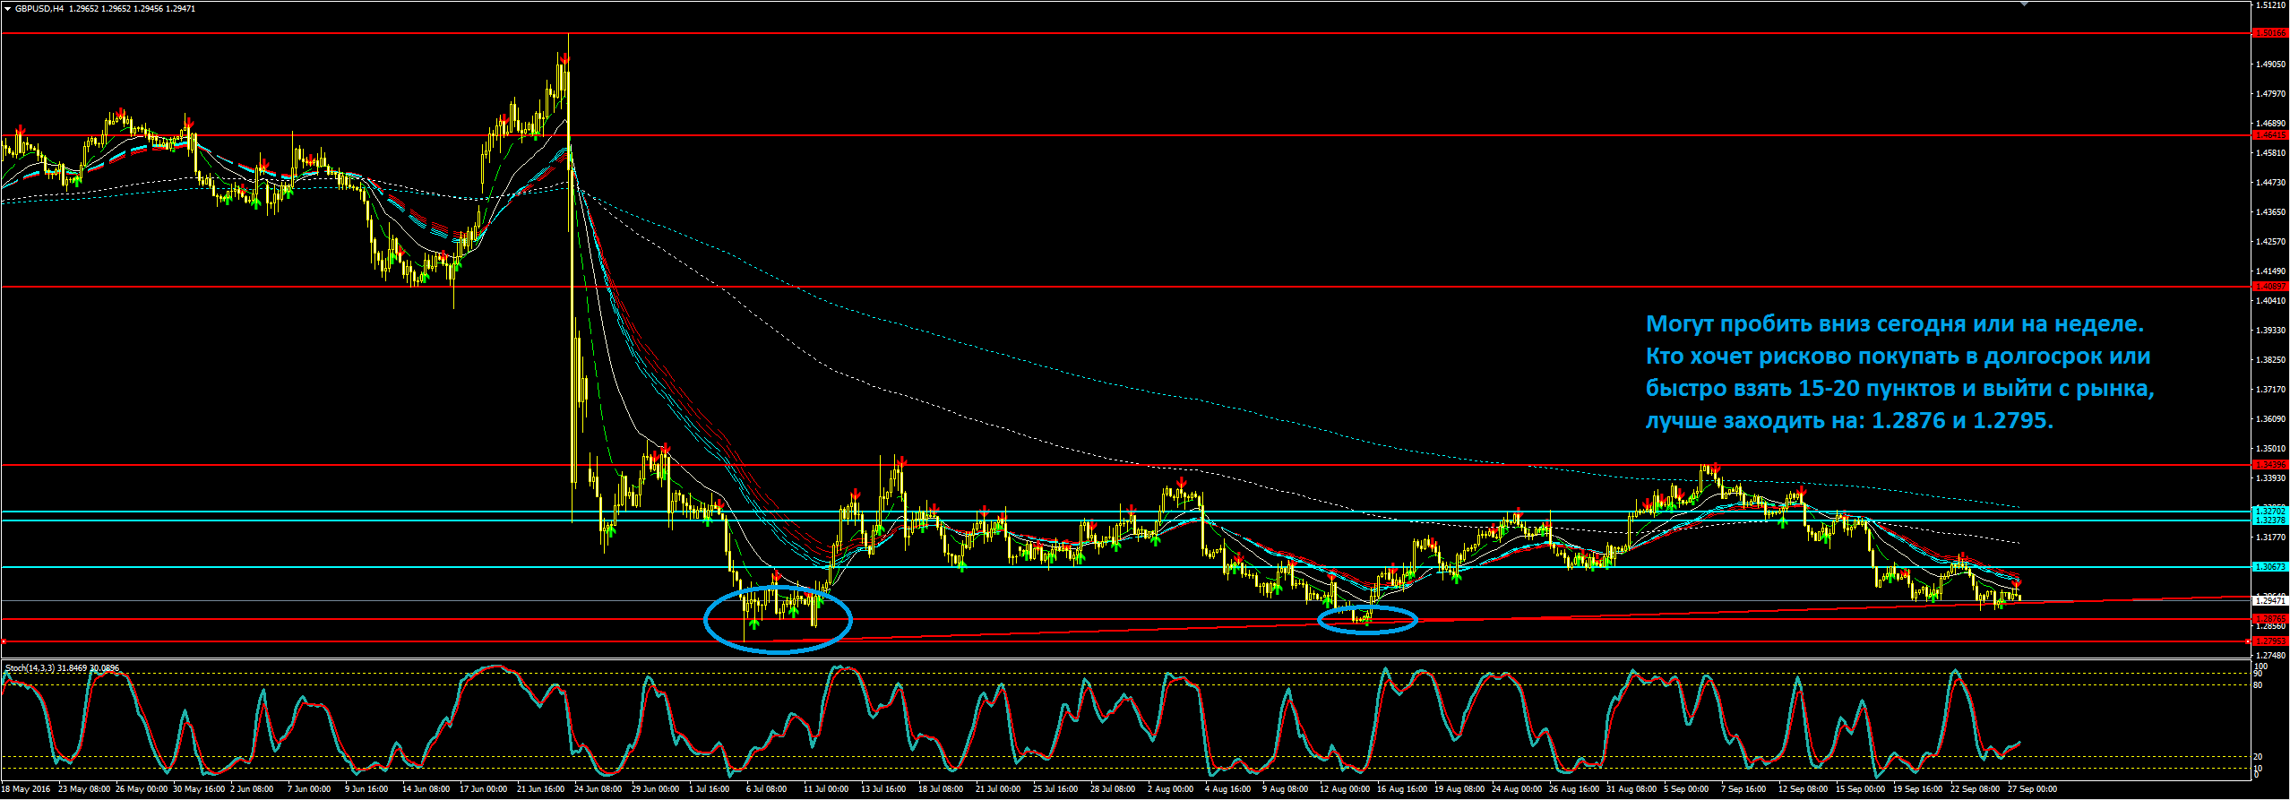The height and width of the screenshot is (800, 2290).
Task: Click the 1.37170 price scale value
Action: pos(2269,390)
